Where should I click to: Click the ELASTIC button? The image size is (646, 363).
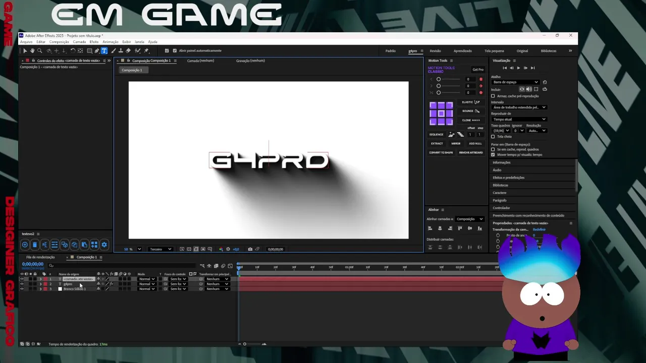click(471, 102)
